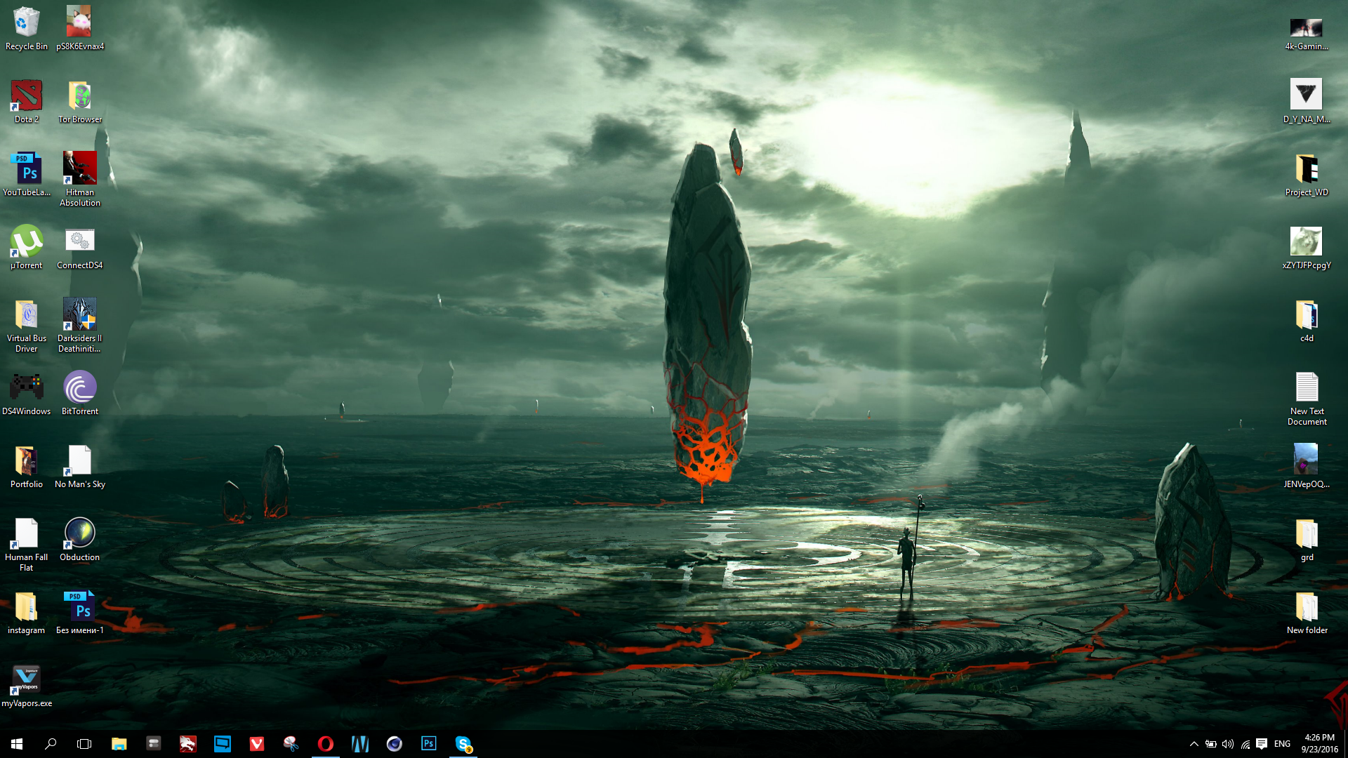
Task: Launch Photoshop from the taskbar
Action: coord(429,744)
